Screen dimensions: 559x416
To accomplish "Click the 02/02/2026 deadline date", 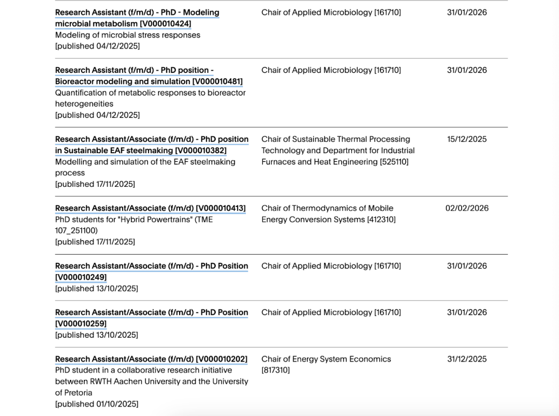I will (x=466, y=207).
